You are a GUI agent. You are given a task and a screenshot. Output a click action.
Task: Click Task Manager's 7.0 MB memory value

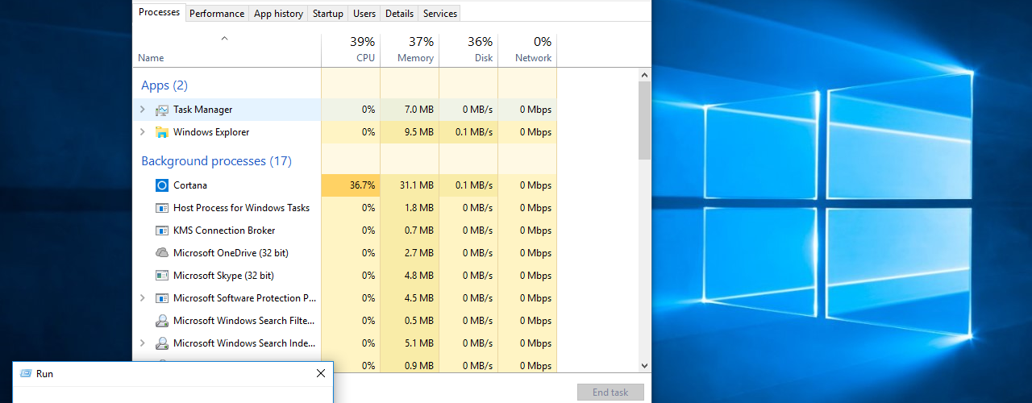point(419,110)
